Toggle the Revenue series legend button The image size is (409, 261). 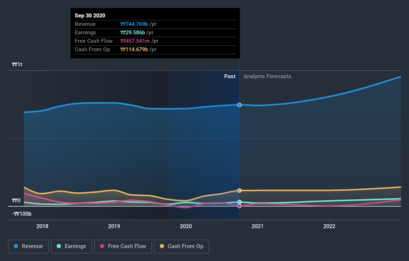point(28,247)
